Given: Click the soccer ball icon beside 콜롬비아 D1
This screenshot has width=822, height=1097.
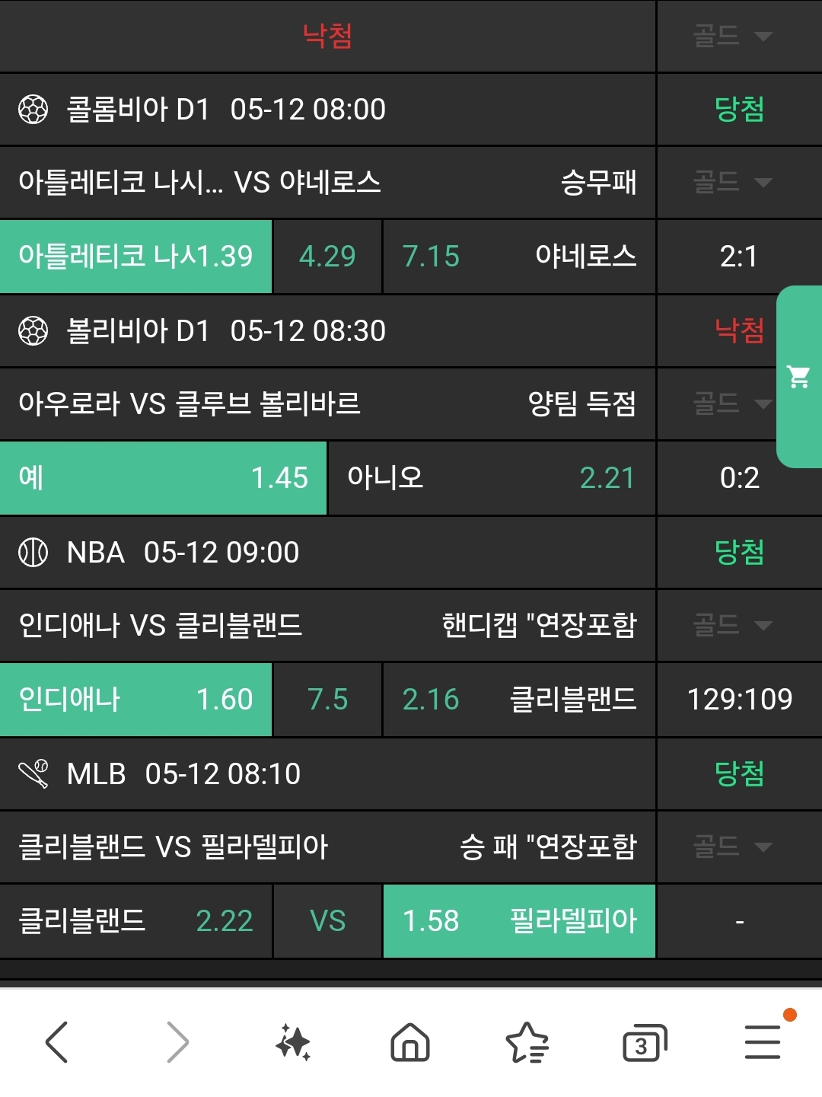Looking at the screenshot, I should (x=33, y=110).
